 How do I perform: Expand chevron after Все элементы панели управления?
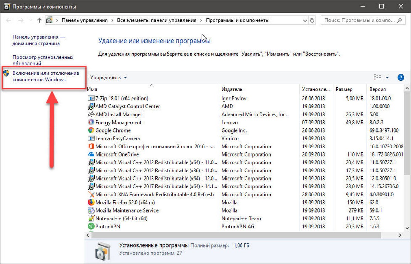click(201, 20)
